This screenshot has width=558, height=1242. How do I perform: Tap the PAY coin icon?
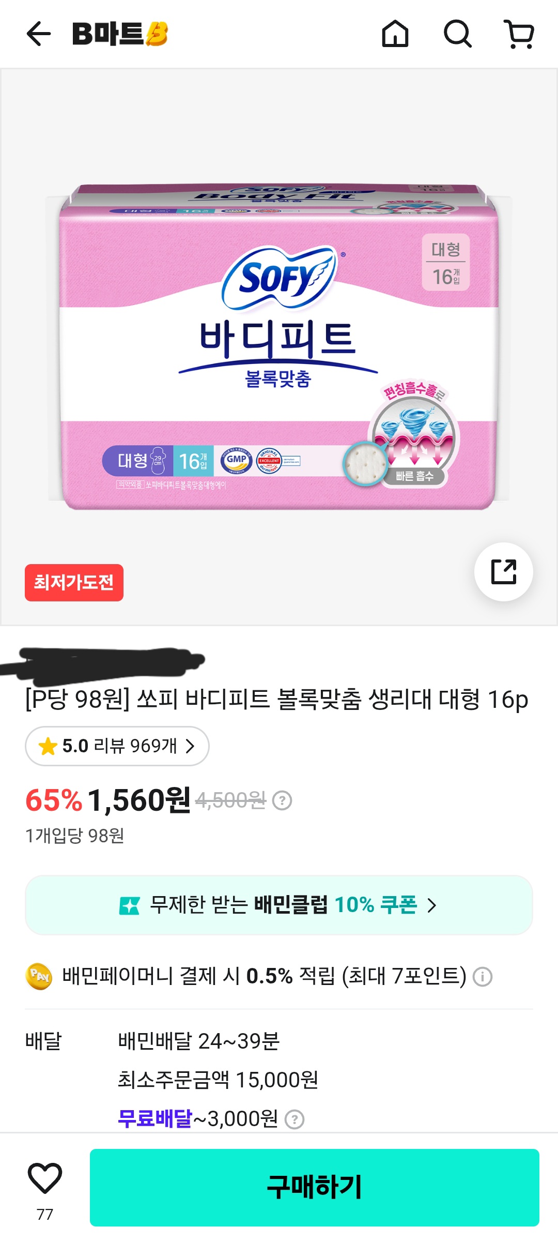[x=39, y=976]
